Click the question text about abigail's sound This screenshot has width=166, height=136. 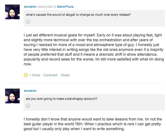[x=78, y=14]
